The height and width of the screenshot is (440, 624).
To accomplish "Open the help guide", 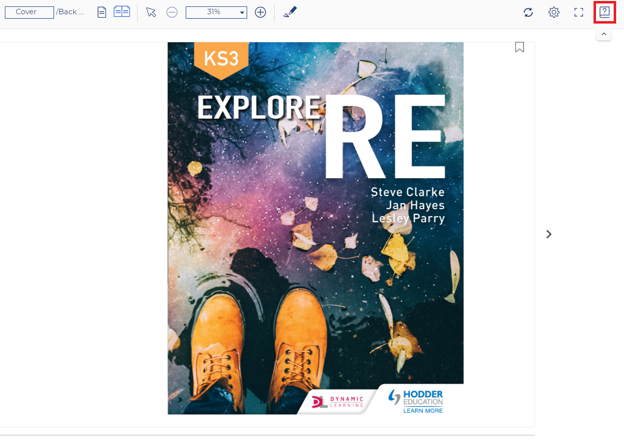I will [604, 12].
